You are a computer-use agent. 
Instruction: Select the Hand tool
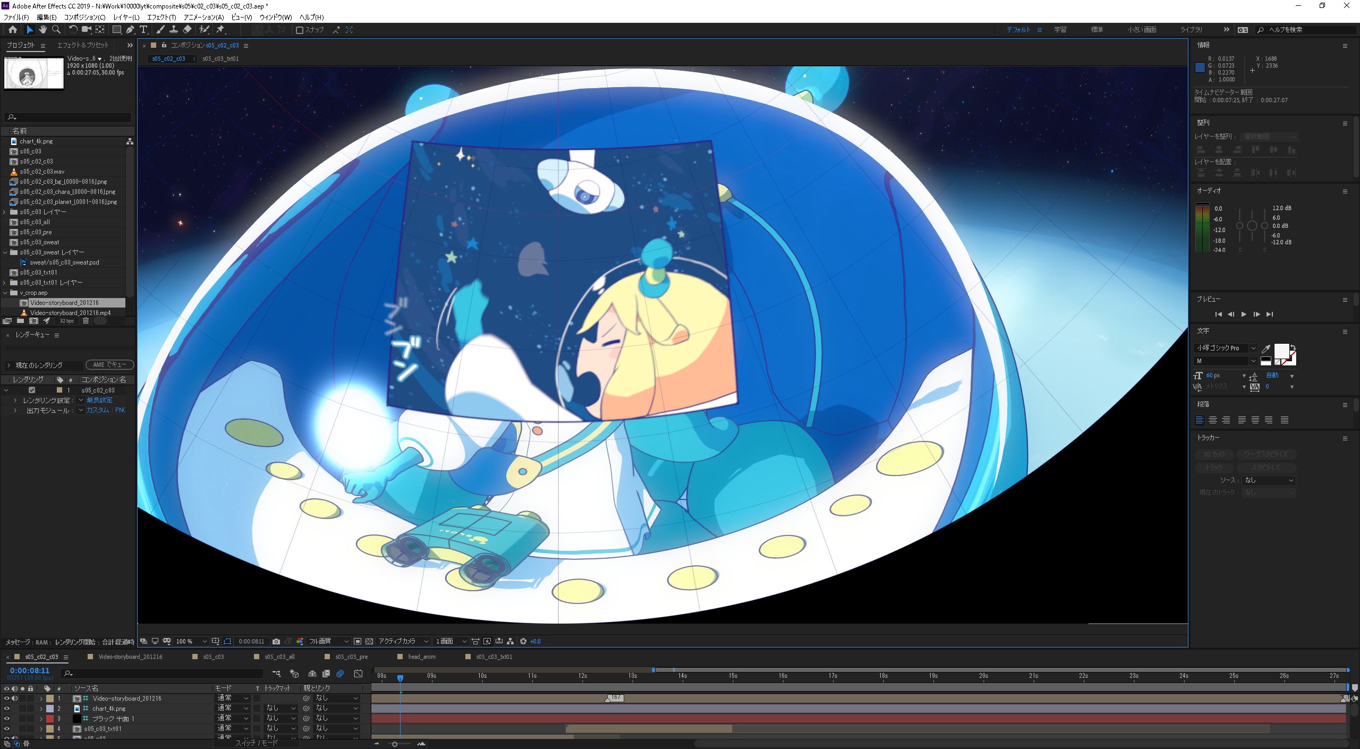pos(43,30)
